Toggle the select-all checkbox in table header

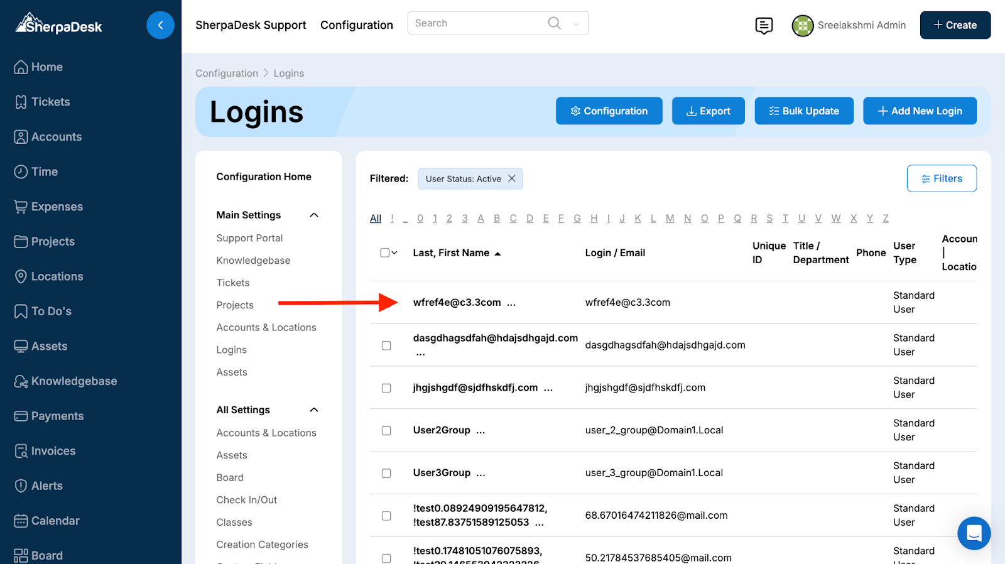(x=384, y=253)
